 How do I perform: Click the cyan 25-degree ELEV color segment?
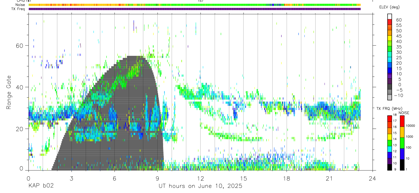click(390, 60)
